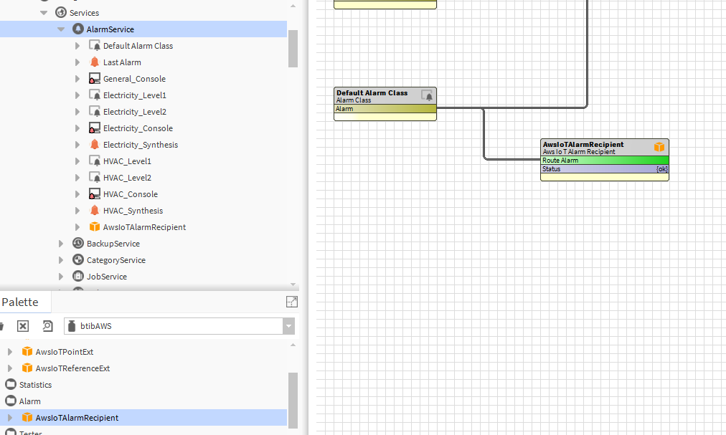Click bell icon on Default Alarm Class block
Screen dimensions: 726x435
pyautogui.click(x=428, y=95)
